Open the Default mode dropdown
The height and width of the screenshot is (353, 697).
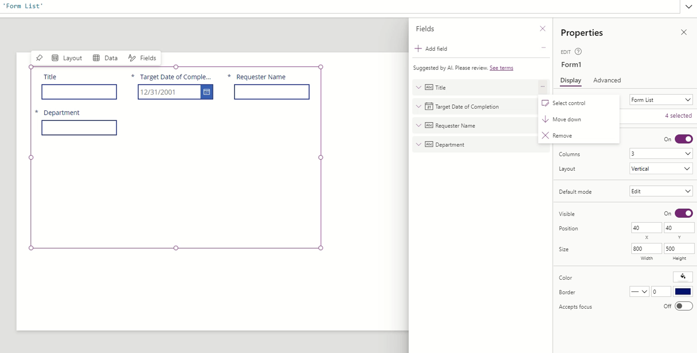(661, 191)
